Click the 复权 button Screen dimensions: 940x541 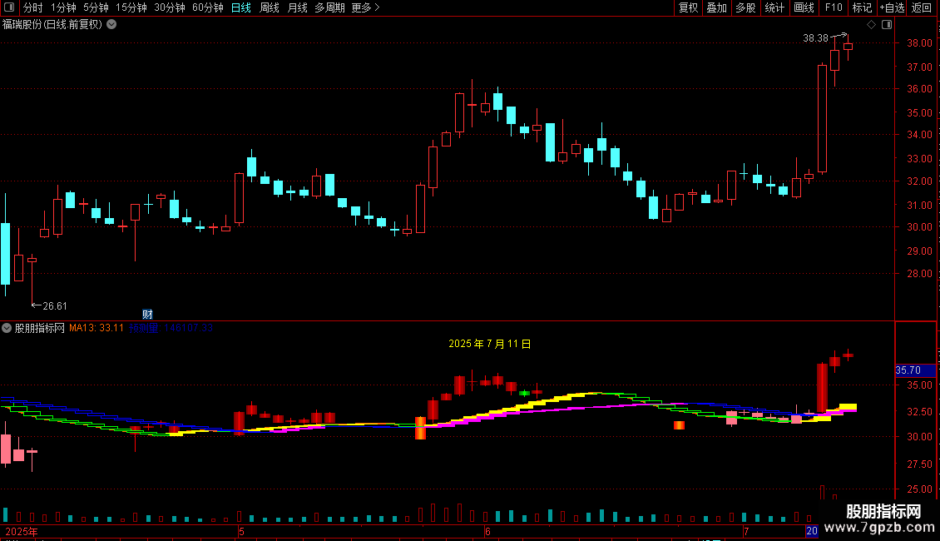pyautogui.click(x=688, y=7)
